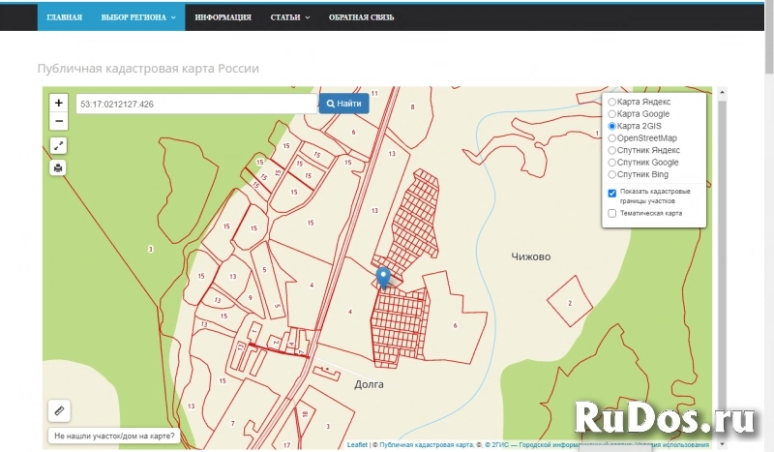Print the map using printer icon
The height and width of the screenshot is (452, 774).
(59, 167)
